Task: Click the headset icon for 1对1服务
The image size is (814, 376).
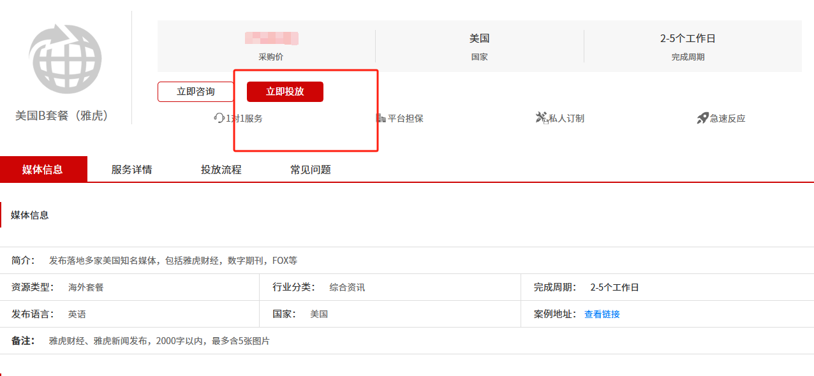Action: (219, 118)
